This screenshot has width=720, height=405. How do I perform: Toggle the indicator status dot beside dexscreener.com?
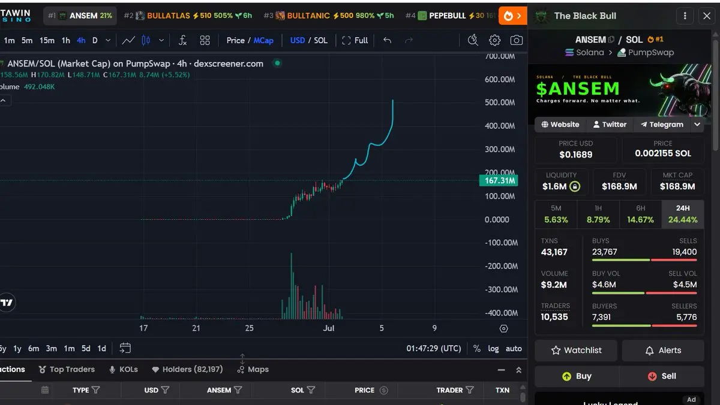(277, 62)
